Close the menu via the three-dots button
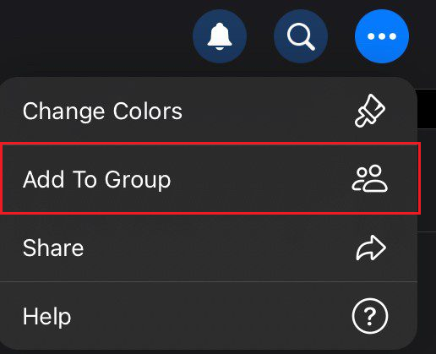 tap(382, 36)
